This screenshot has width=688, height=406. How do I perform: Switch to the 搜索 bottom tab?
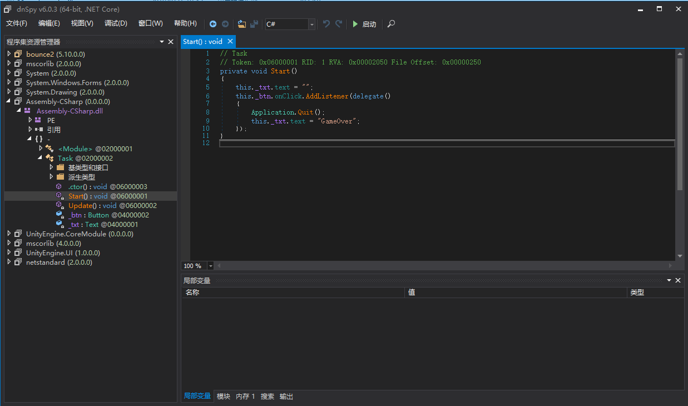pos(268,396)
